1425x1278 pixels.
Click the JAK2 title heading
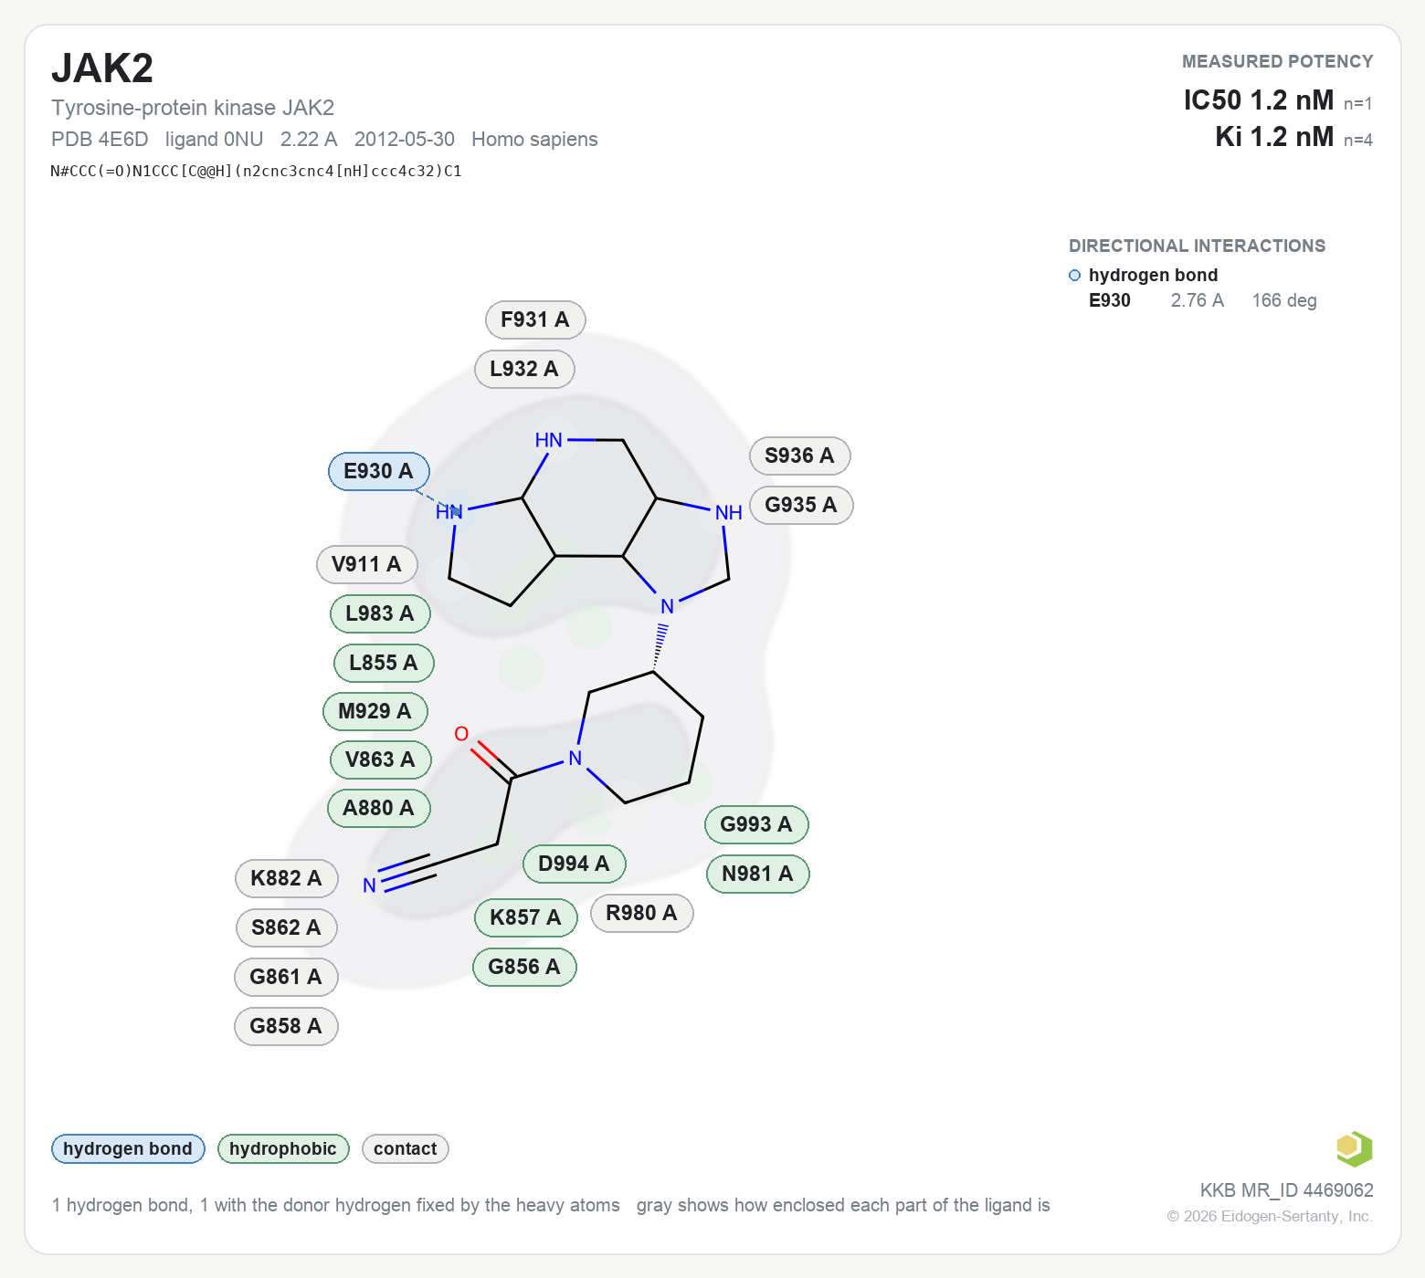point(102,68)
